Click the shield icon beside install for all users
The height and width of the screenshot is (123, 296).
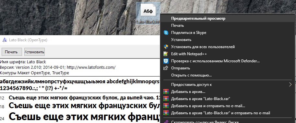tap(166, 47)
